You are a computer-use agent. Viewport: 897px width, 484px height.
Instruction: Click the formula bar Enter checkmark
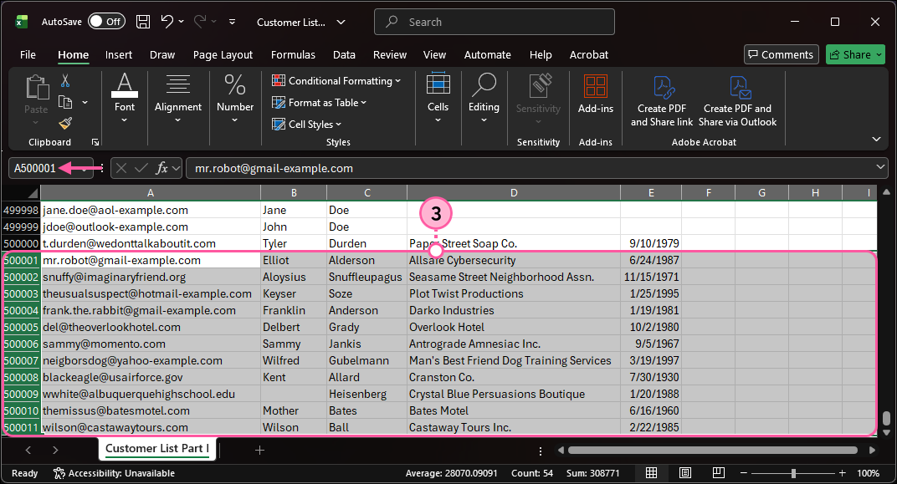[141, 168]
